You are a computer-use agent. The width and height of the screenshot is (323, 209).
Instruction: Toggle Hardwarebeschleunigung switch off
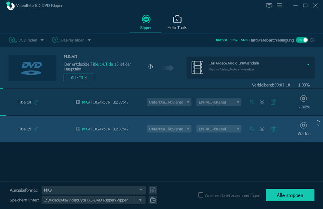click(302, 40)
